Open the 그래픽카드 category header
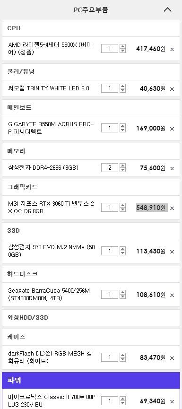This screenshot has width=182, height=409. point(91,187)
